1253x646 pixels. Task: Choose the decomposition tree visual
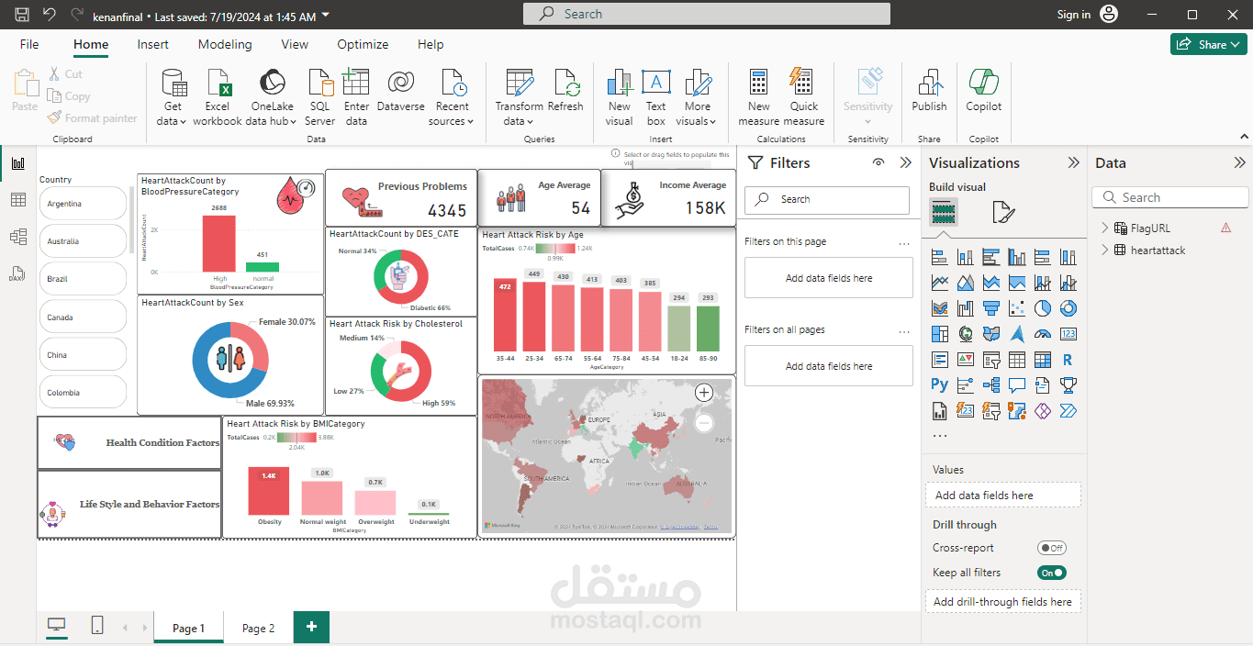point(990,385)
